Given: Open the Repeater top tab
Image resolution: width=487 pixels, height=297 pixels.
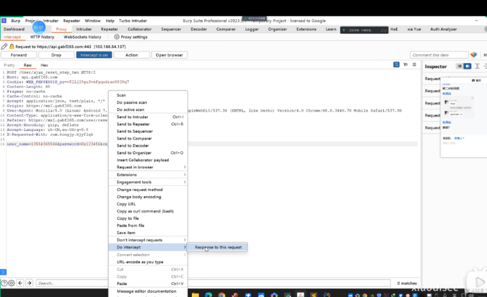Looking at the screenshot, I should click(x=109, y=29).
